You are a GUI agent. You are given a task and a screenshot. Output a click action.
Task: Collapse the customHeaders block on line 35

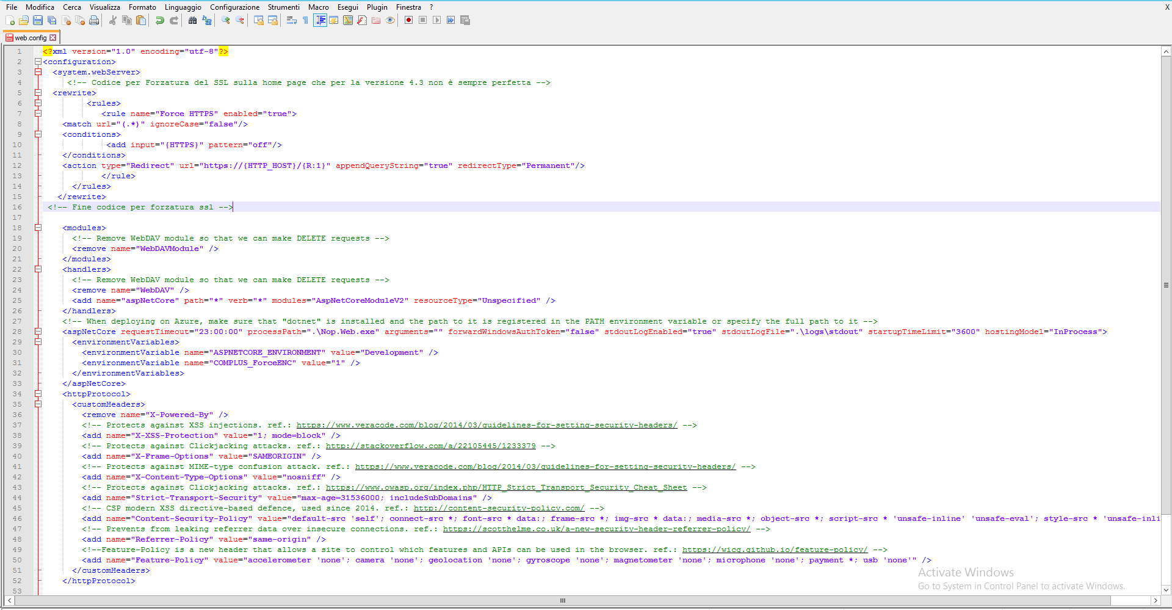point(38,404)
